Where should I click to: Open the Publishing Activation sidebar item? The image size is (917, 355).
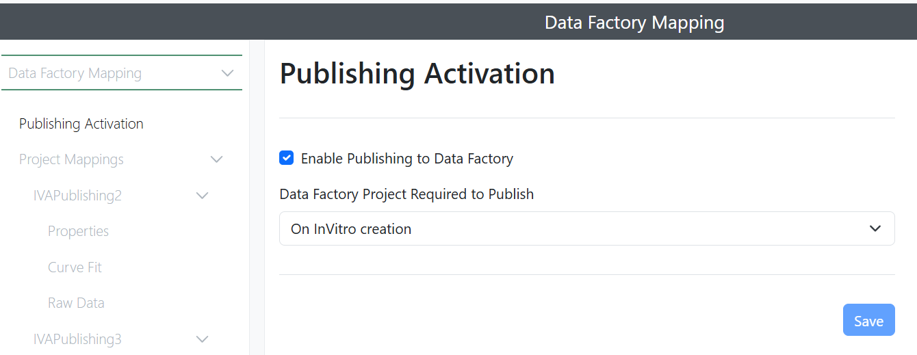point(81,124)
